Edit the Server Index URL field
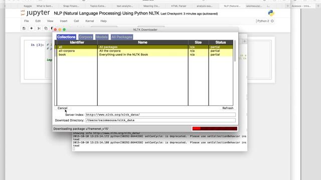The image size is (321, 180). tap(160, 114)
